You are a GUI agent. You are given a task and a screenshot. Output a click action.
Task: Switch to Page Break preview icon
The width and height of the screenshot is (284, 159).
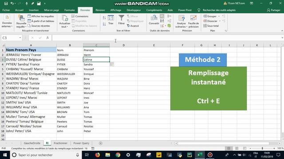point(245,148)
